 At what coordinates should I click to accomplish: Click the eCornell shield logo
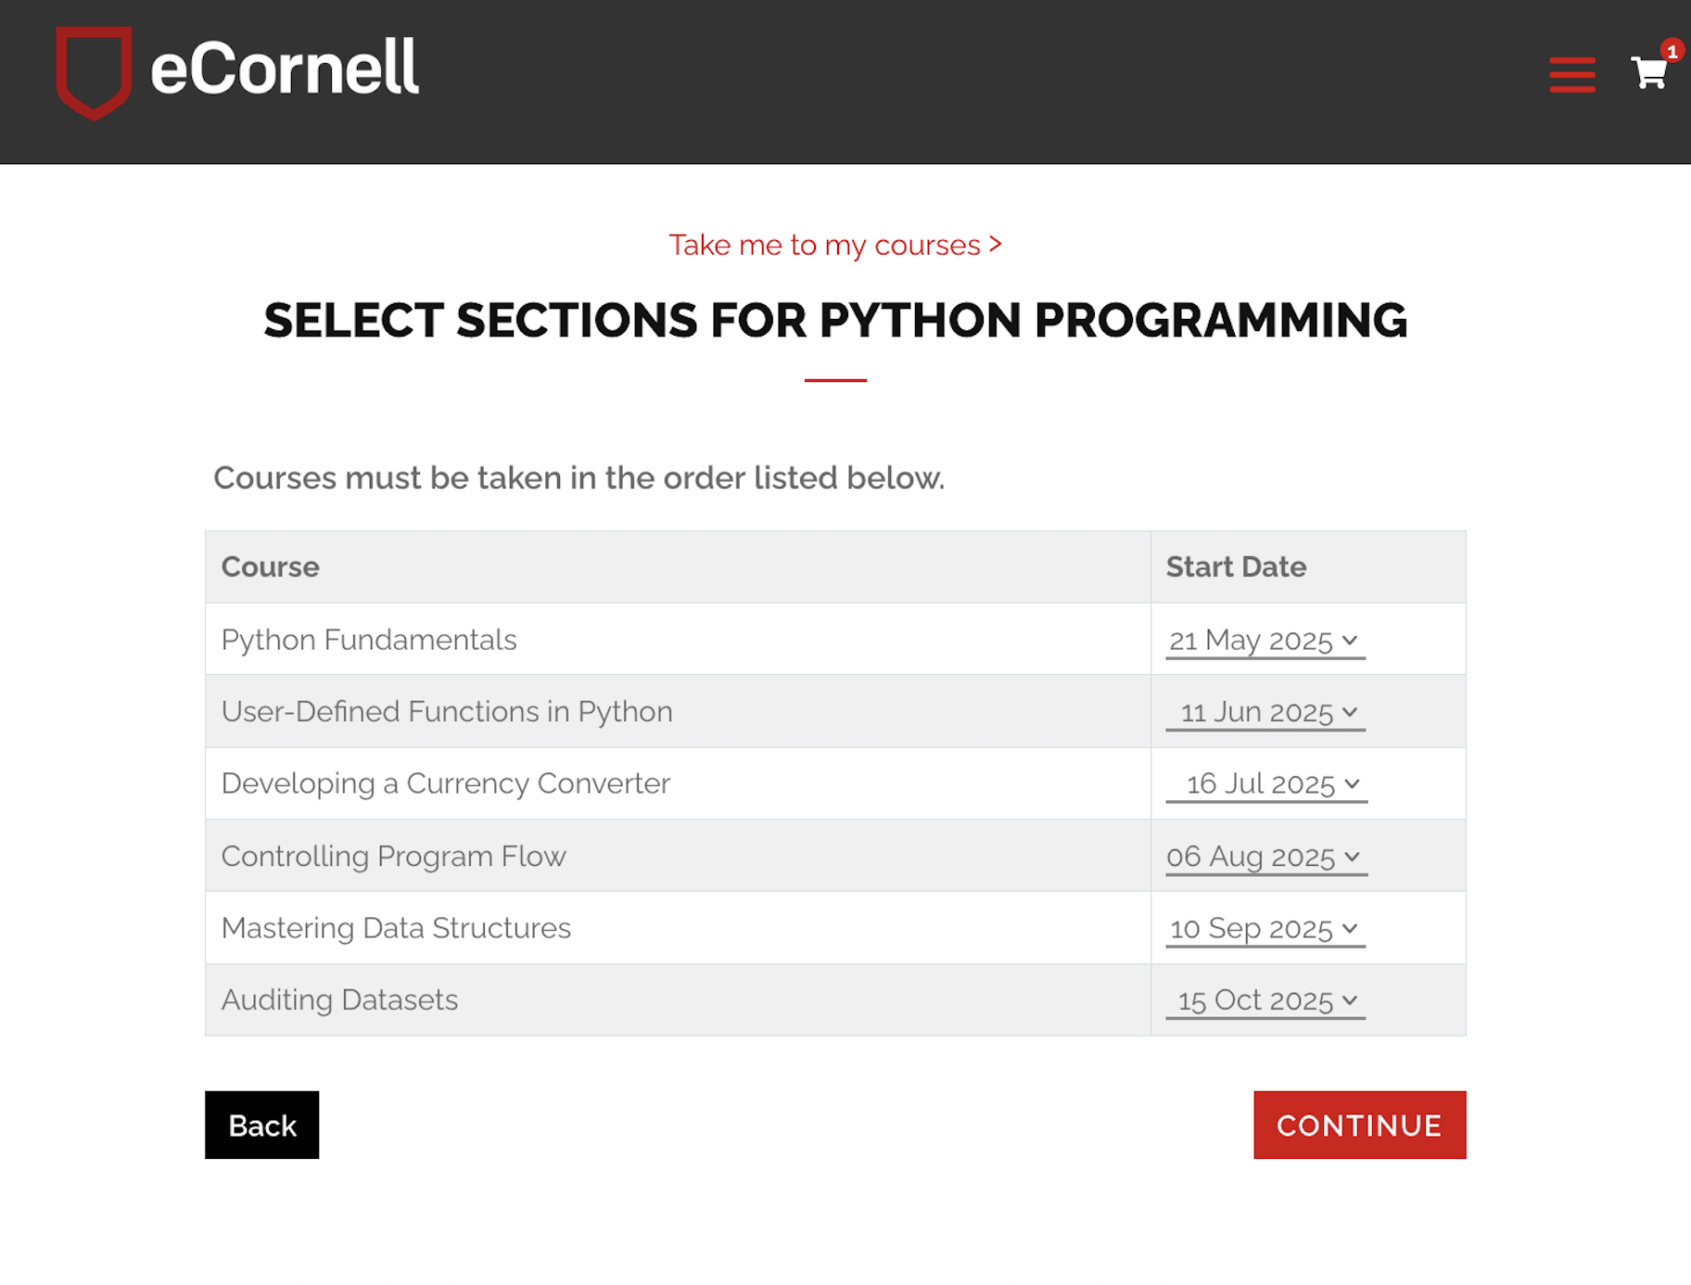(x=93, y=71)
